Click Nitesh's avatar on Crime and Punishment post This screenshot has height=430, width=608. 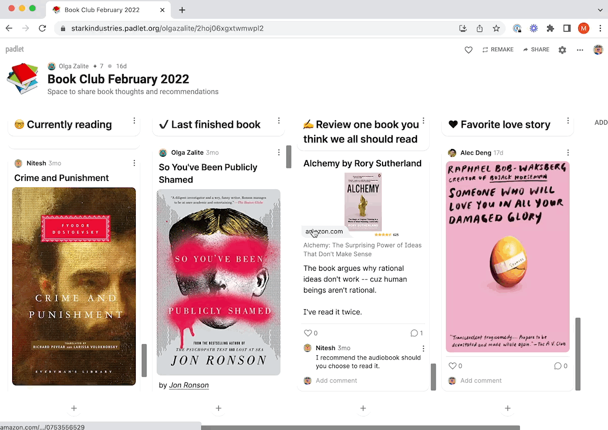click(x=18, y=163)
